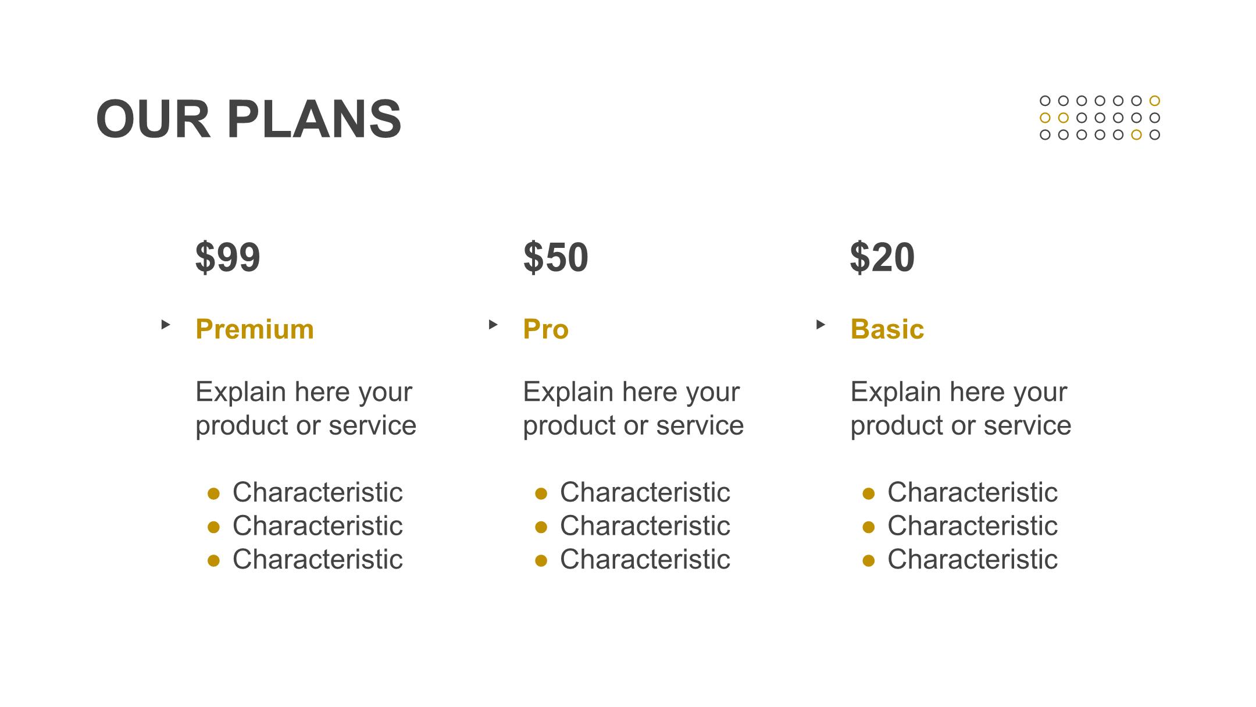Click the Premium plan heading

(x=255, y=329)
